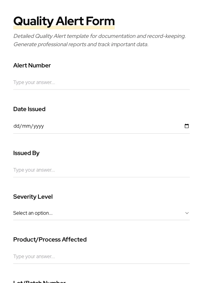Click the Severity Level label
The image size is (203, 283).
point(33,197)
